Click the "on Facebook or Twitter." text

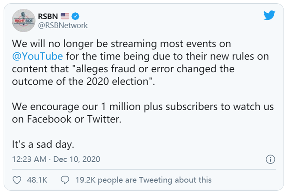coord(67,119)
